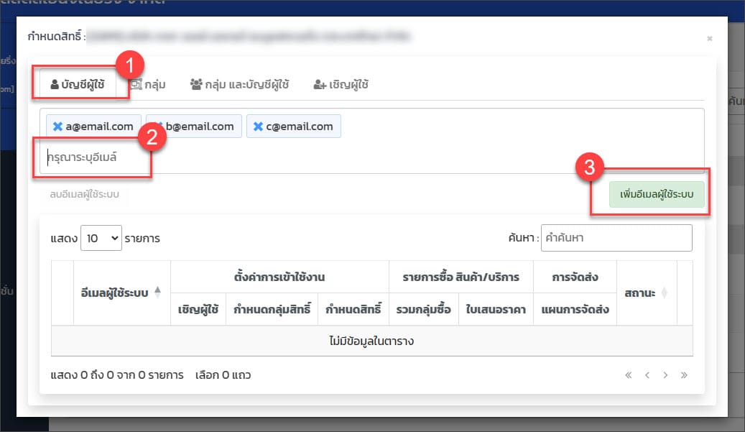Click the green เพิ่มอีเมลผู้ใช้ระบบ button
745x432 pixels.
click(x=657, y=195)
